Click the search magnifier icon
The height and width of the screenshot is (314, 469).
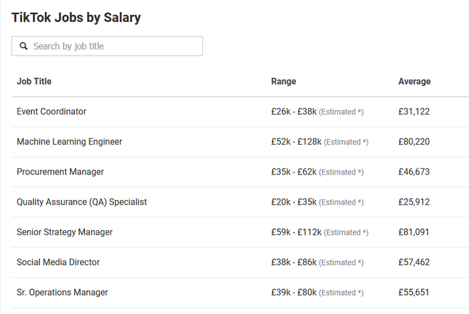(23, 46)
